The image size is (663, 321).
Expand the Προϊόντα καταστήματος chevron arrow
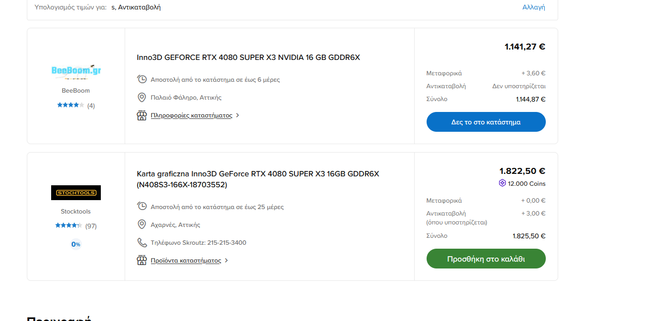pyautogui.click(x=226, y=261)
